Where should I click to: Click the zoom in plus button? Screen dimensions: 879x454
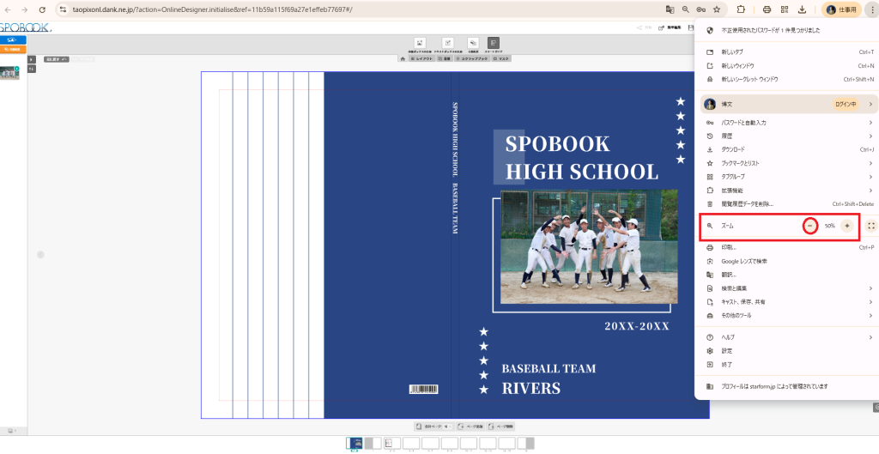coord(847,226)
